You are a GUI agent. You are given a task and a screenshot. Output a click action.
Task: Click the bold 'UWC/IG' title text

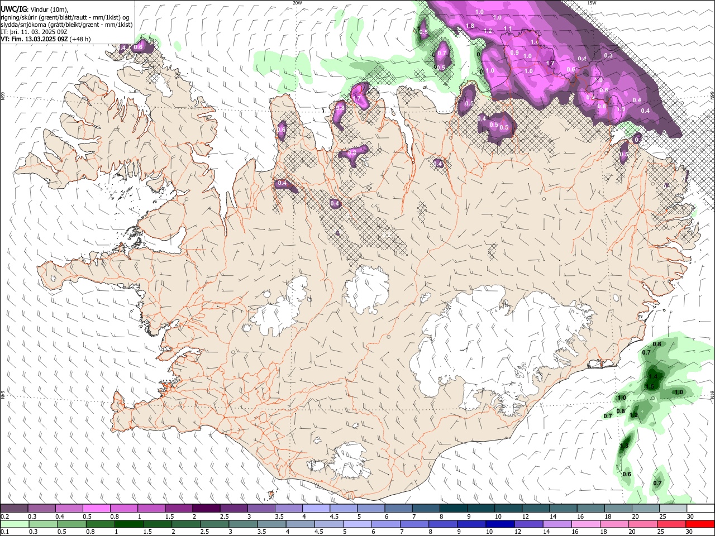(x=13, y=9)
